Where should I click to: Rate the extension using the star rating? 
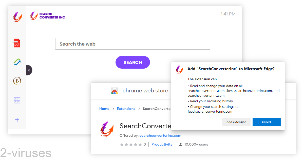(131, 144)
